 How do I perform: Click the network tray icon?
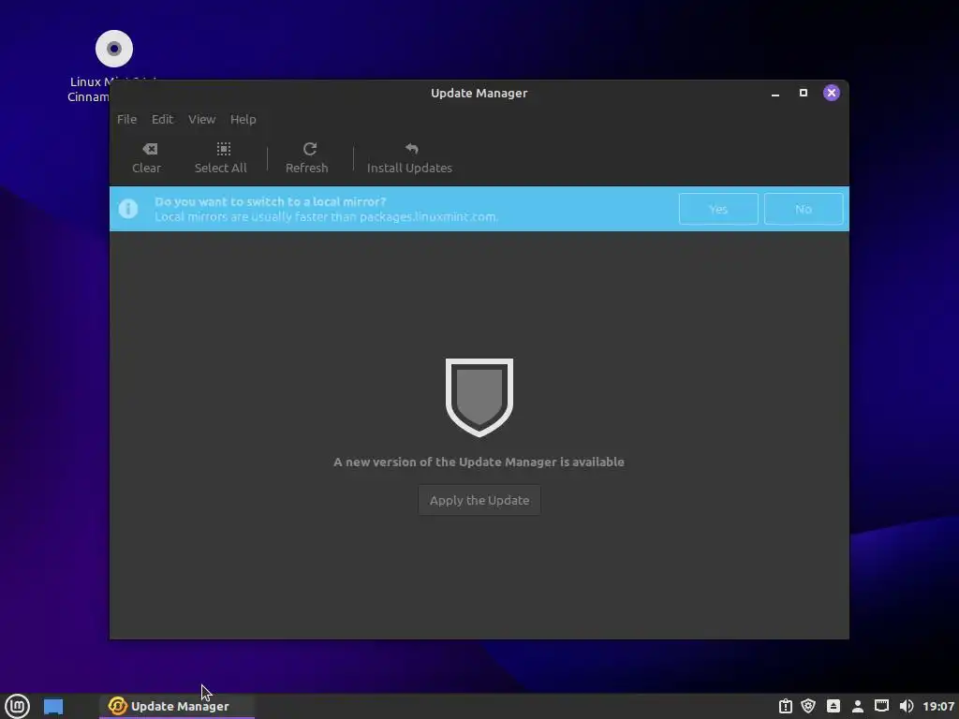pyautogui.click(x=881, y=706)
